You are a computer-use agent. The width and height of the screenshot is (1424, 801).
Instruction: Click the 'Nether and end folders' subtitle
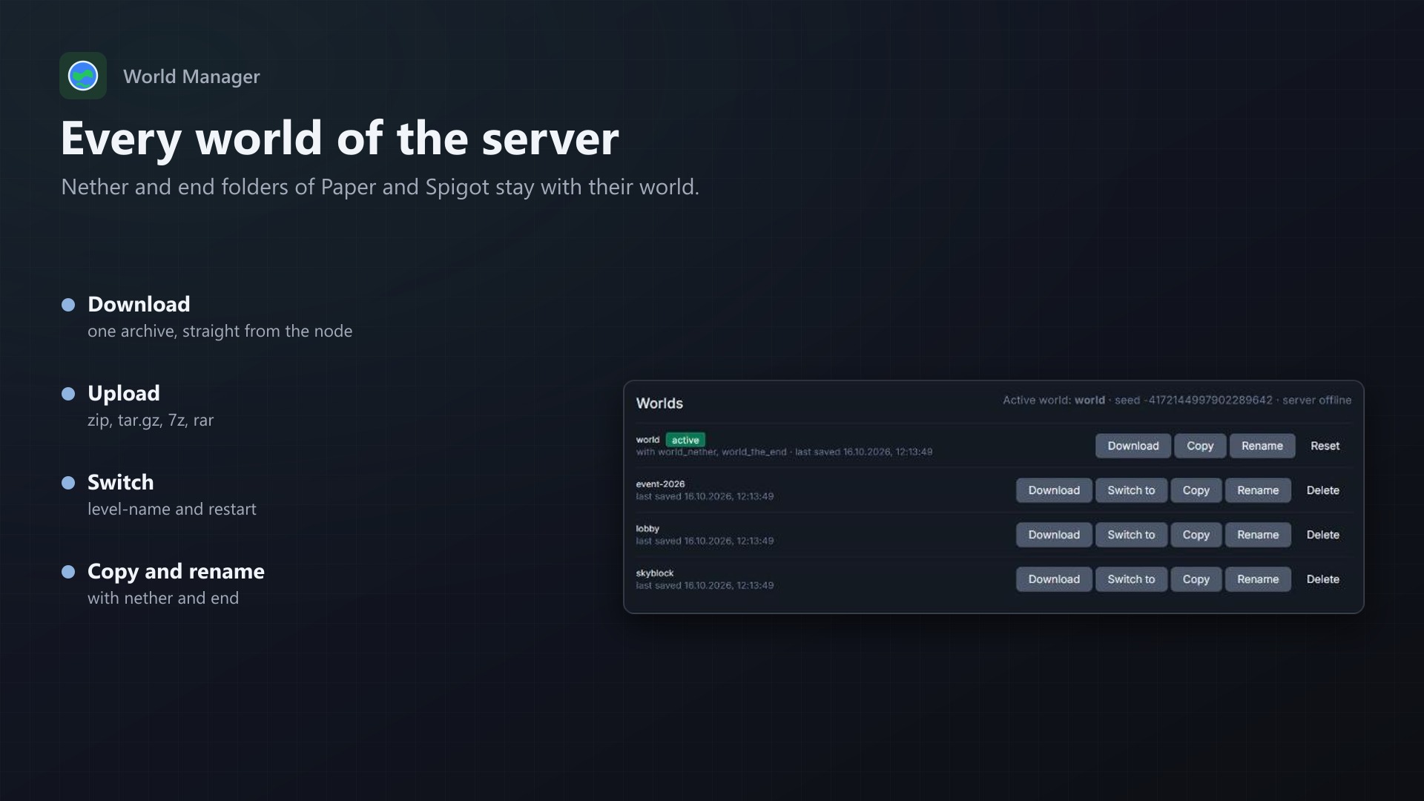[x=380, y=187]
